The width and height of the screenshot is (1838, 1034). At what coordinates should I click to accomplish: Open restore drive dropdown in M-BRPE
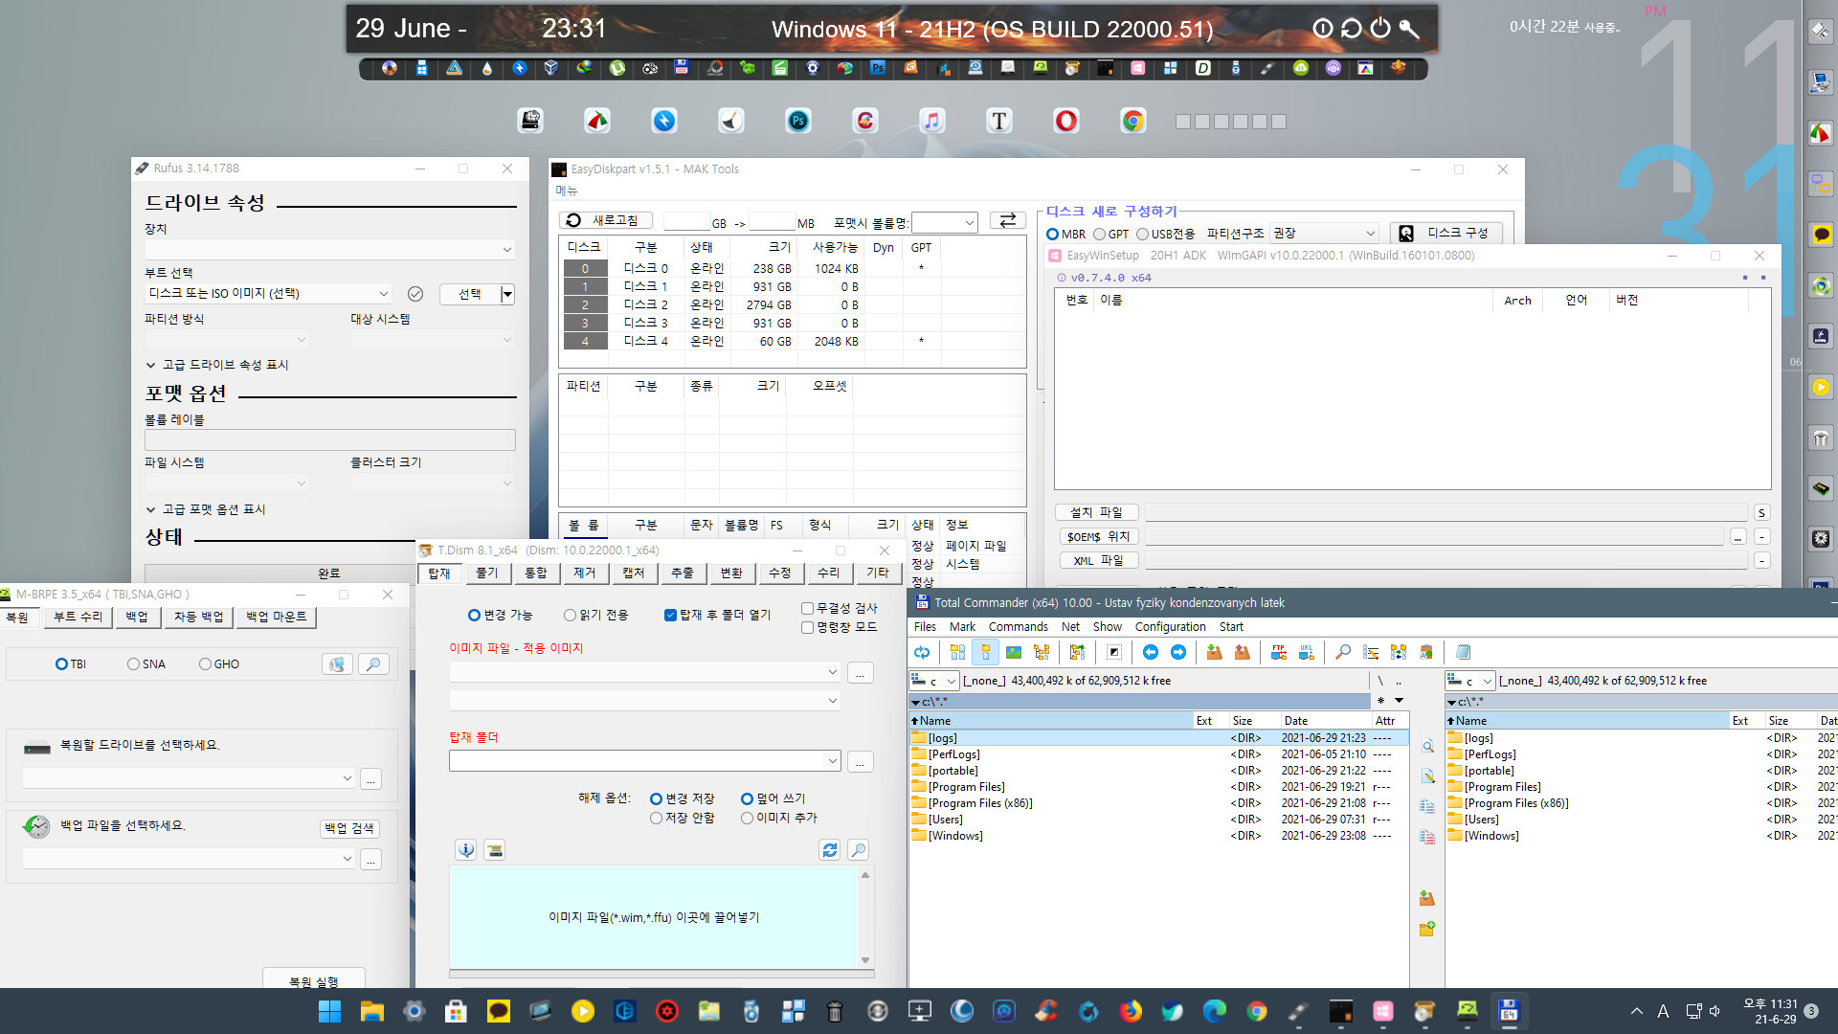click(189, 778)
